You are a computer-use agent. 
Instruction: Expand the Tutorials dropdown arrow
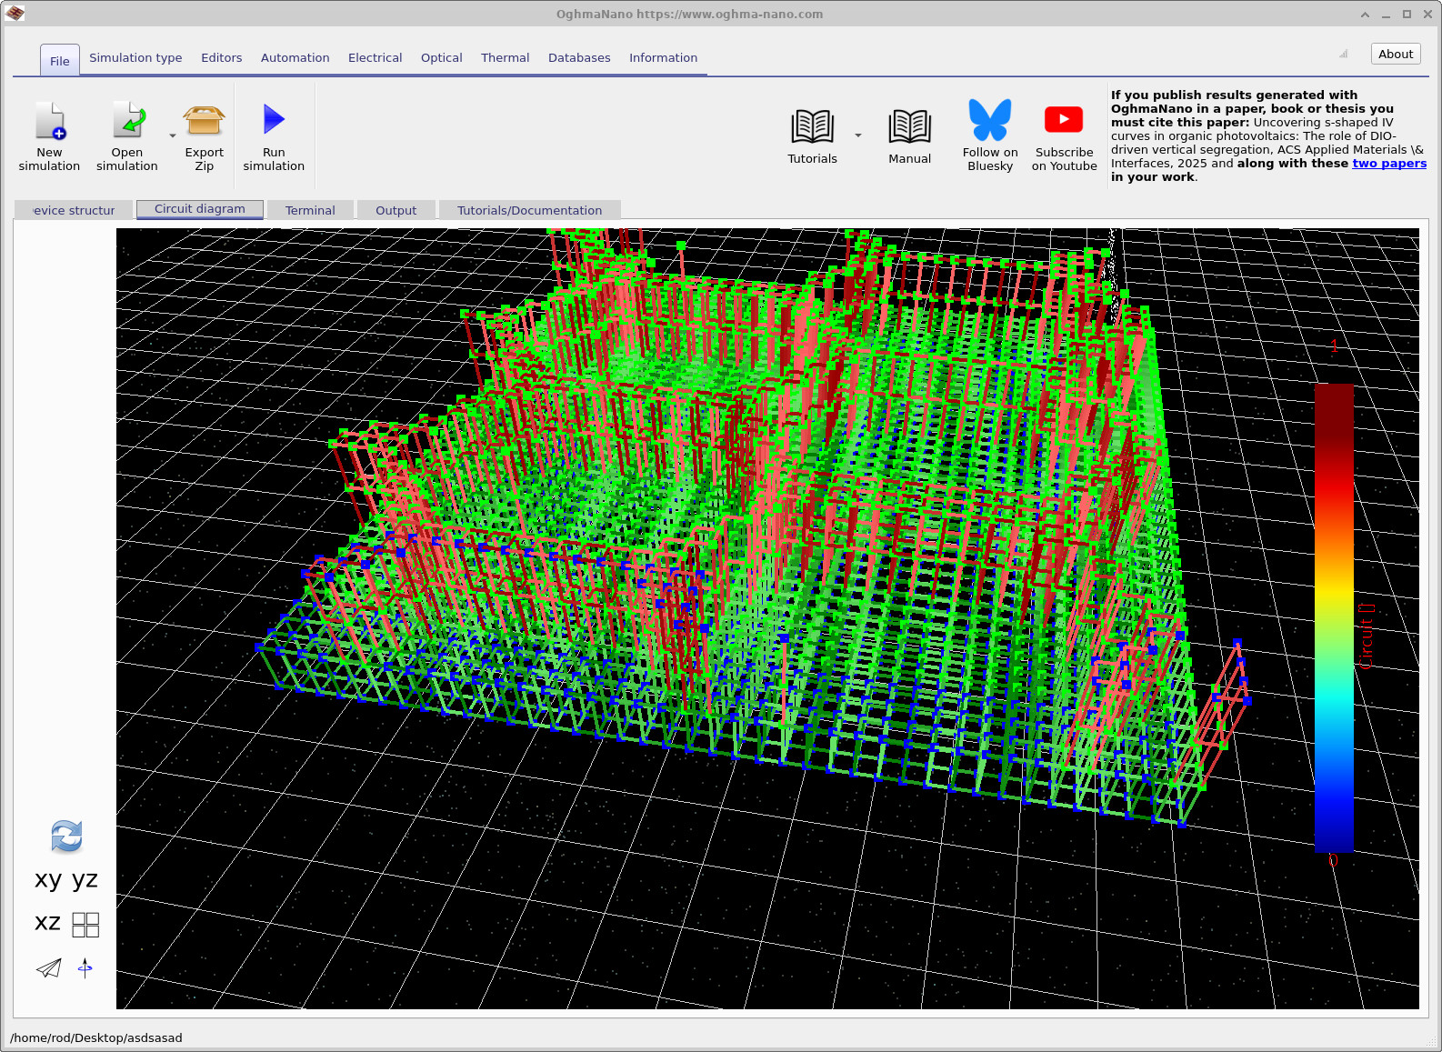[858, 136]
